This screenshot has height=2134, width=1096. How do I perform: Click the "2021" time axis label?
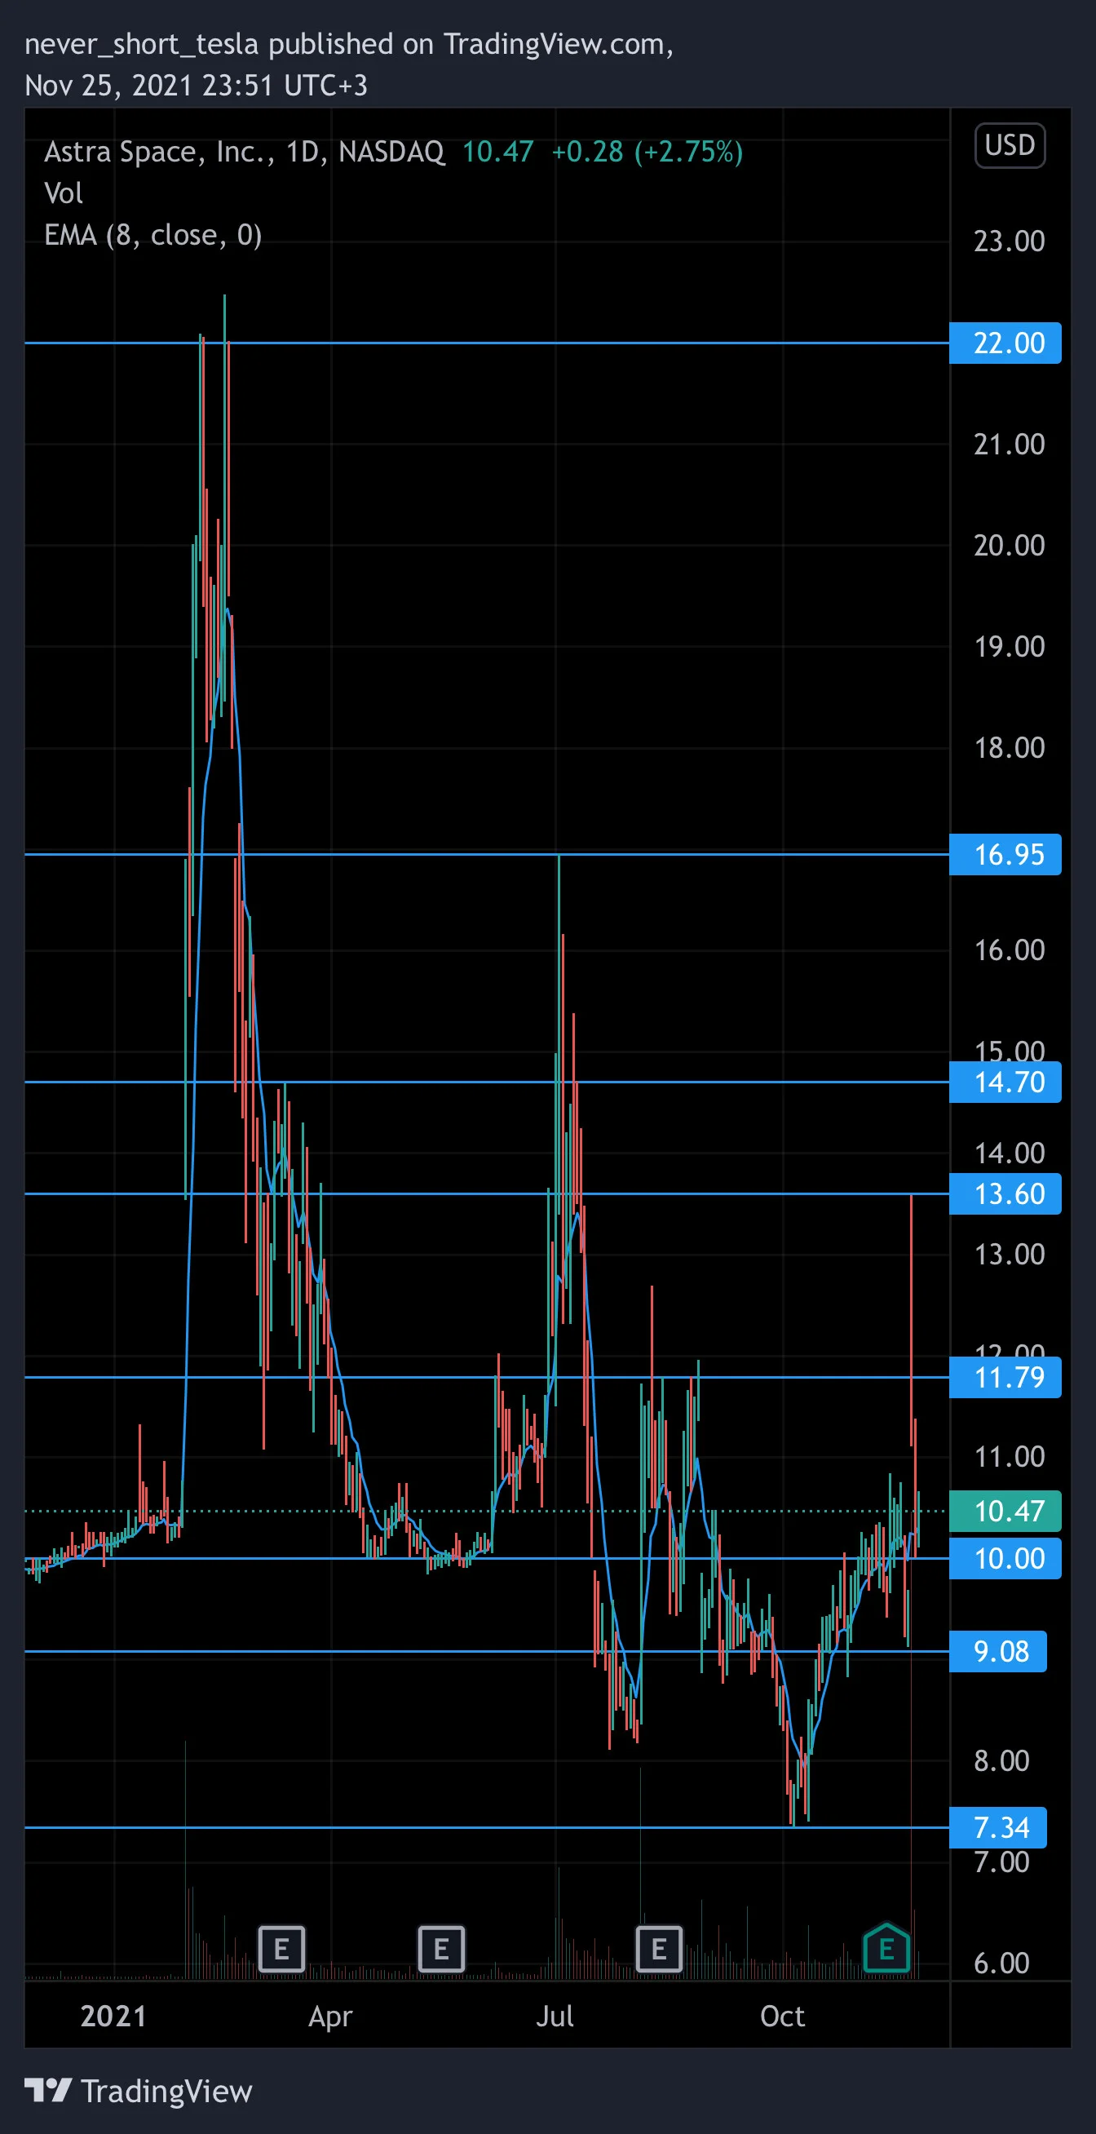point(113,2016)
